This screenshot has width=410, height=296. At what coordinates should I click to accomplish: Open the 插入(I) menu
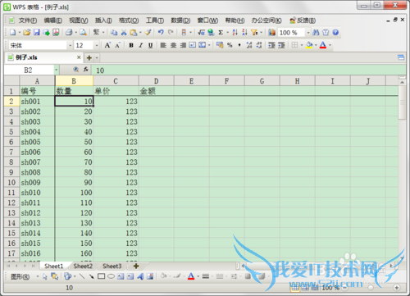[x=103, y=20]
